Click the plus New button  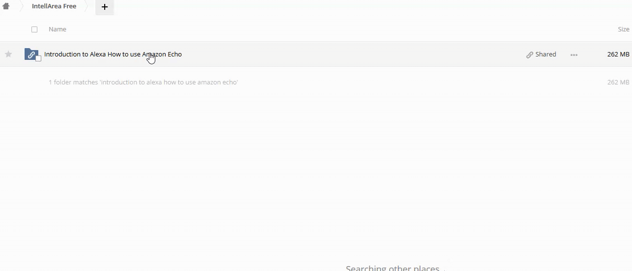(x=104, y=7)
